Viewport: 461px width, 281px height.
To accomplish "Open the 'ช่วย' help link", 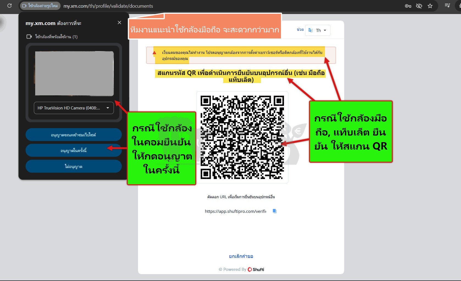I will click(x=300, y=29).
